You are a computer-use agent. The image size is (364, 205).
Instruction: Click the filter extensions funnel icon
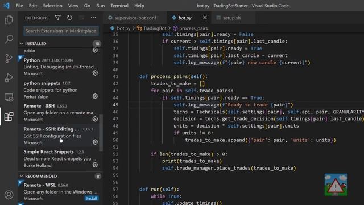pos(58,18)
